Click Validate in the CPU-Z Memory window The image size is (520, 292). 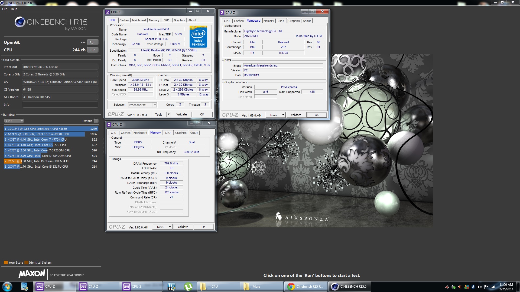point(183,227)
